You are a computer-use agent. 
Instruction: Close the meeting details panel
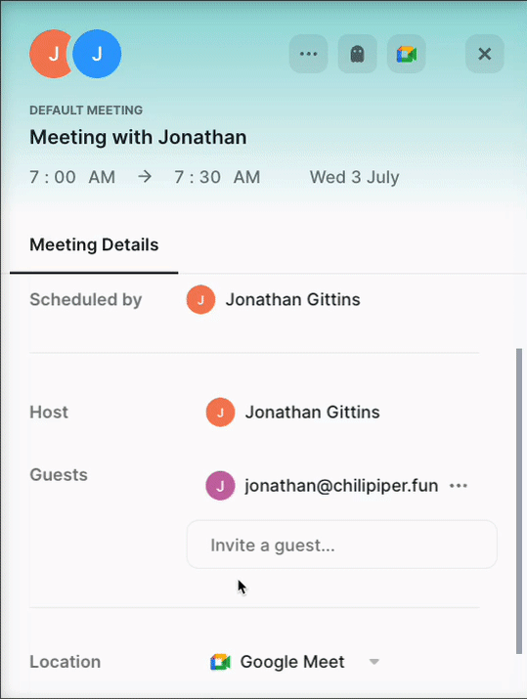pos(485,54)
